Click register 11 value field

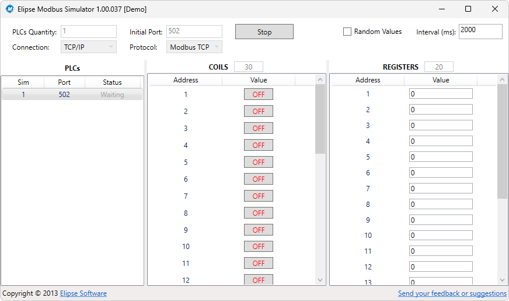[441, 251]
